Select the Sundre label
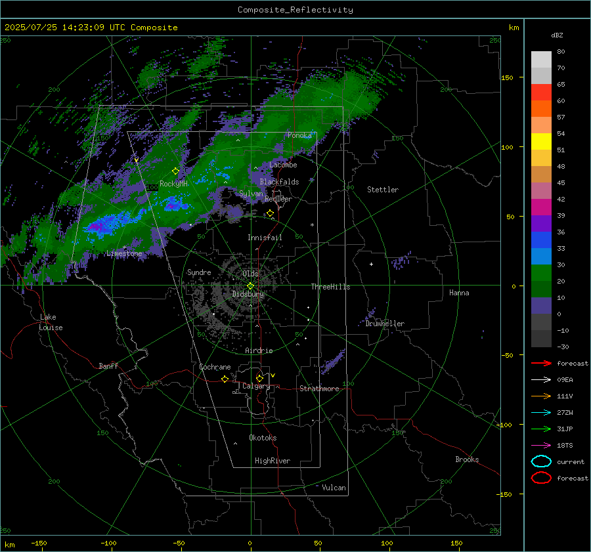Image resolution: width=591 pixels, height=552 pixels. [199, 272]
